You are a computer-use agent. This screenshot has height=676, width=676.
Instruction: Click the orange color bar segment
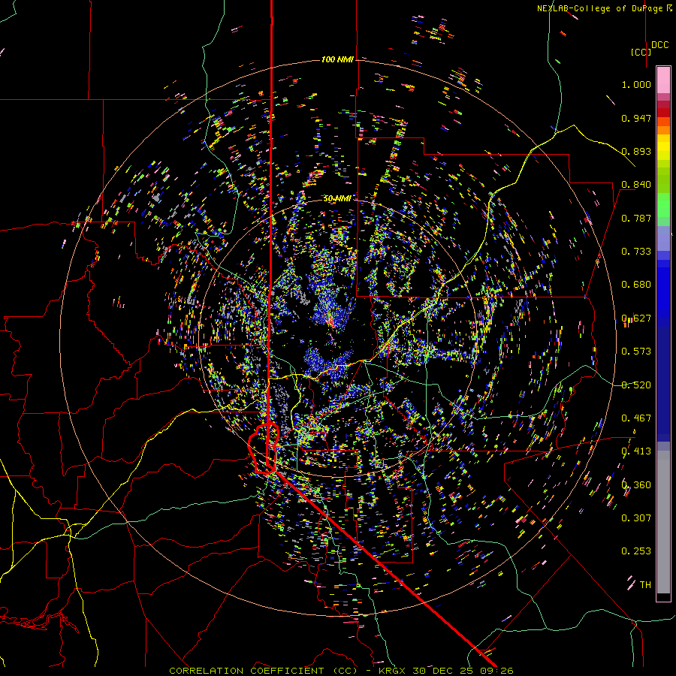663,130
